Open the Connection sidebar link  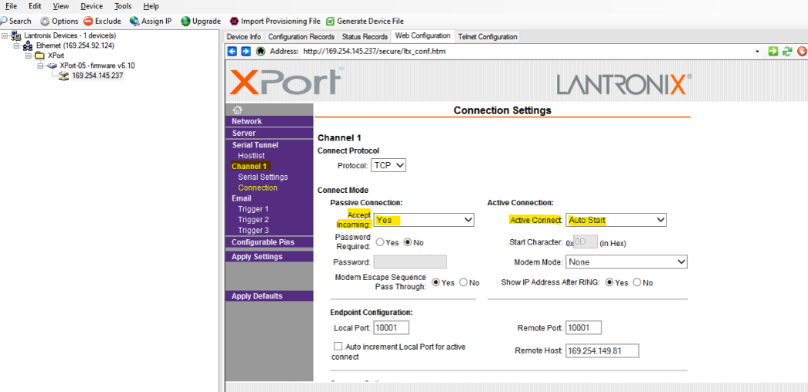pyautogui.click(x=258, y=188)
